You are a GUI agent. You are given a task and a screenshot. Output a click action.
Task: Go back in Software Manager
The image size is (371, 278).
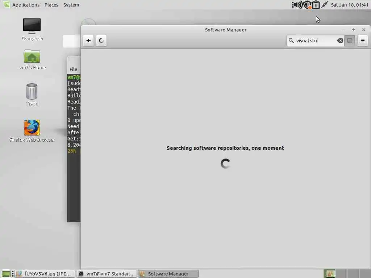coord(88,41)
